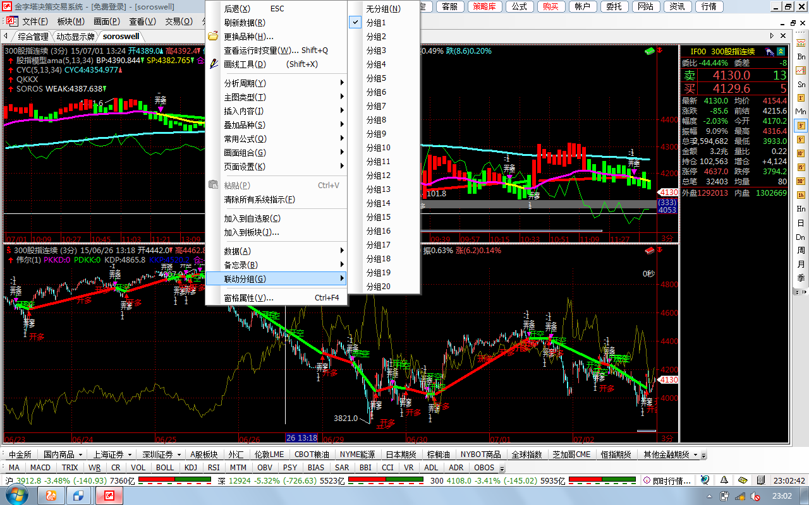This screenshot has width=809, height=505.
Task: Select the 3-minute period icon in right sidebar
Action: click(x=801, y=126)
